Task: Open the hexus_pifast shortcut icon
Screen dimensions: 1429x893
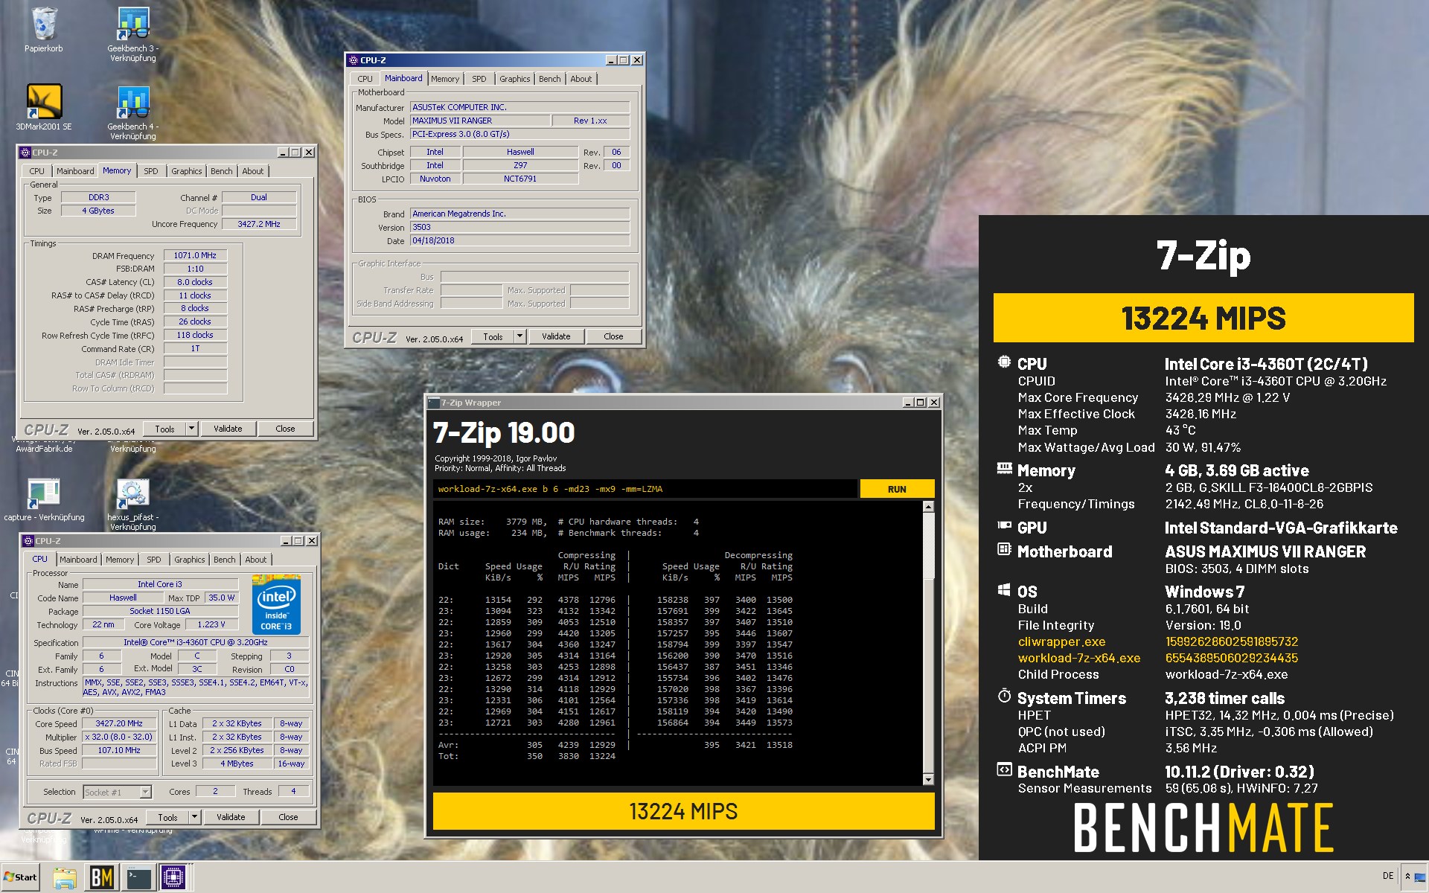Action: click(133, 493)
